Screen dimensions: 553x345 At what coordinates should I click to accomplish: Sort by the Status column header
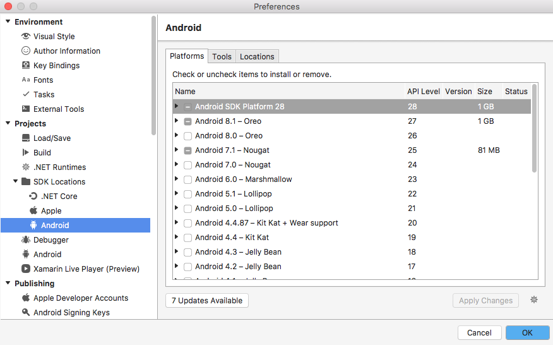click(516, 92)
